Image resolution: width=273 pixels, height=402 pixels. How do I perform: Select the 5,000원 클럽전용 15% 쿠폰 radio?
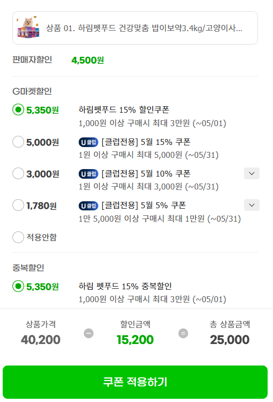(18, 142)
